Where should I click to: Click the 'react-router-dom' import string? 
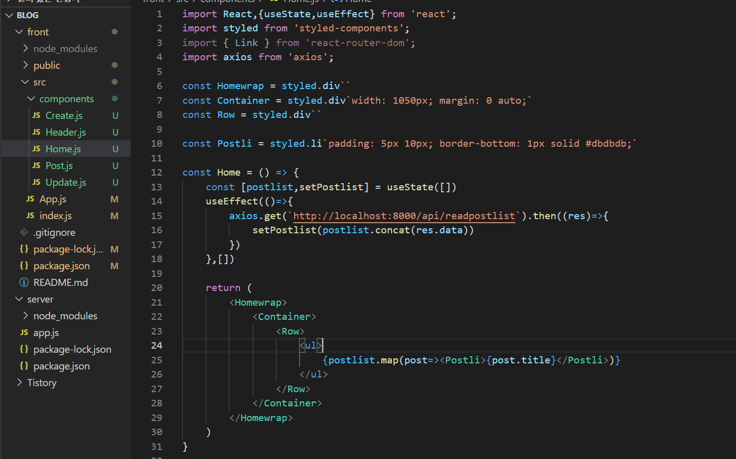click(357, 43)
